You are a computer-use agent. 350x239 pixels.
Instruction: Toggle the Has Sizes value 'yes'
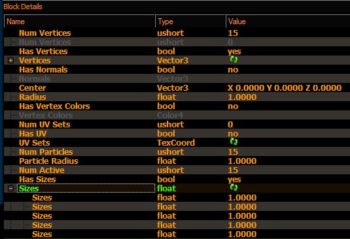click(234, 180)
